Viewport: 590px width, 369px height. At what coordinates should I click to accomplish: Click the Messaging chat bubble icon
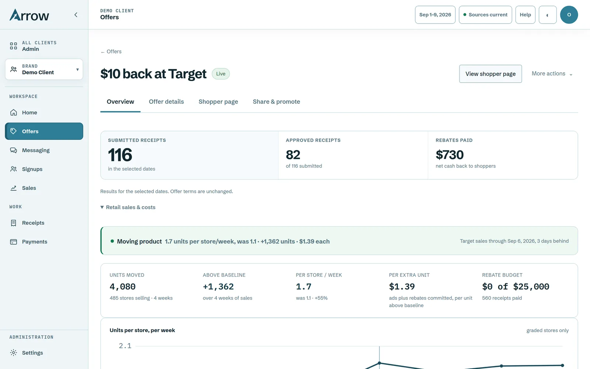point(14,150)
